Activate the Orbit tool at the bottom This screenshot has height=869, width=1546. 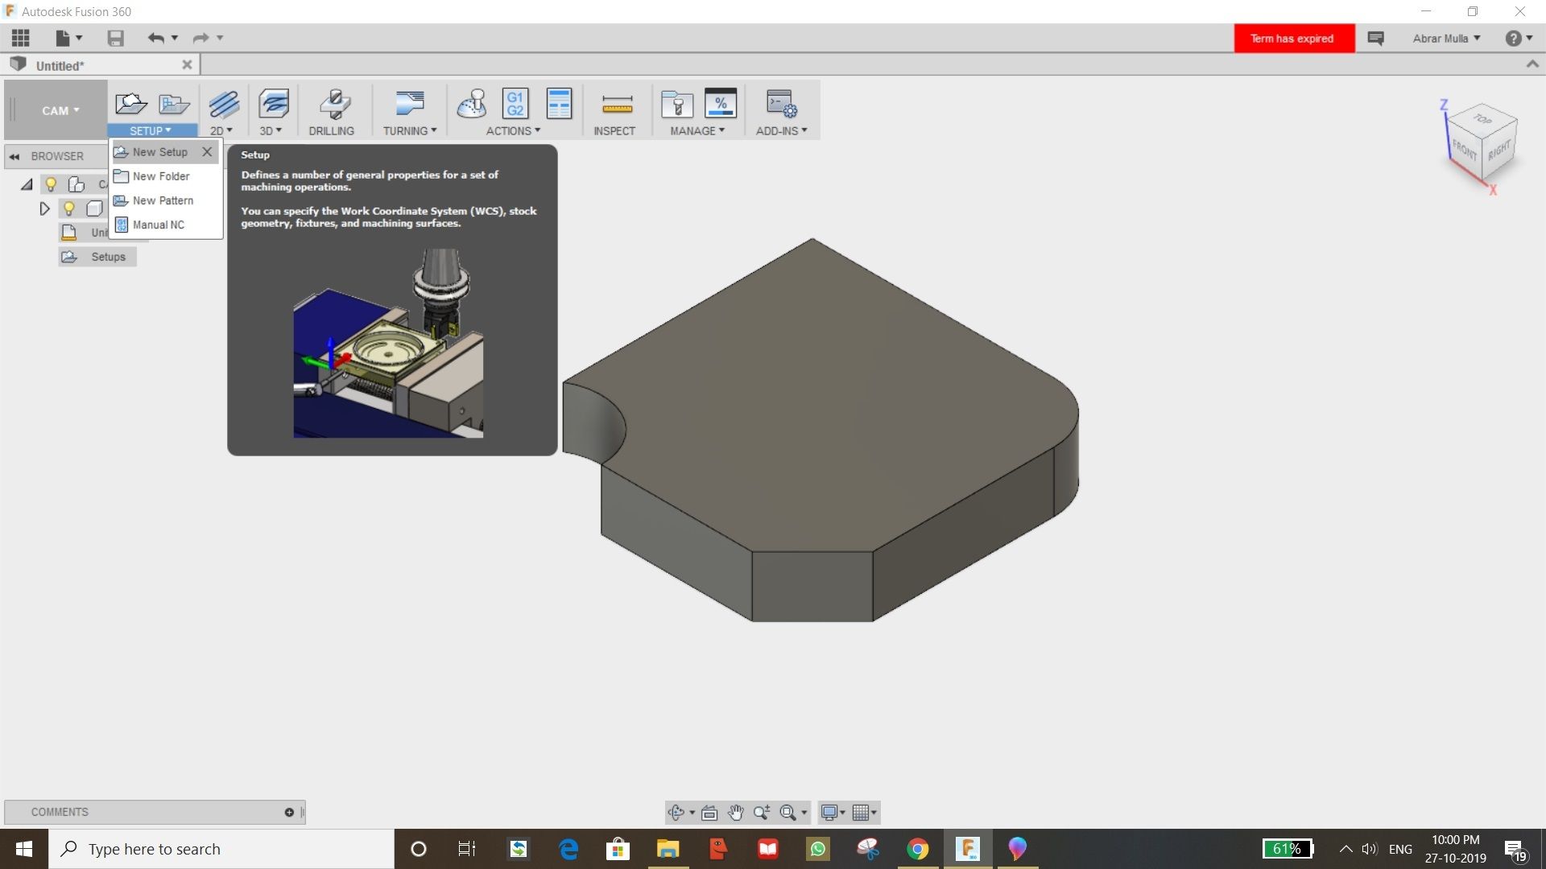(677, 812)
